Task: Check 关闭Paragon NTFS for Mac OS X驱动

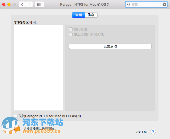Action: pos(16,116)
